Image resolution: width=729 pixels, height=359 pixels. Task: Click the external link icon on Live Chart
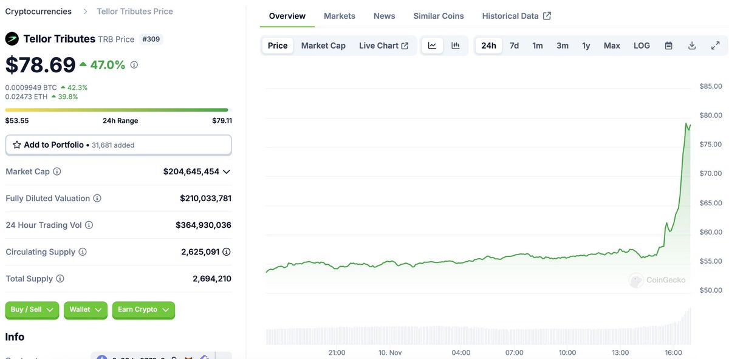point(405,46)
